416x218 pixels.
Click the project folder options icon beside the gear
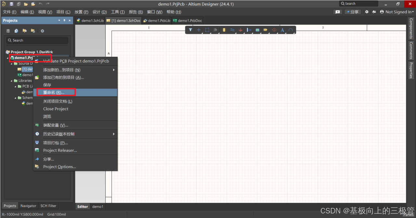click(32, 31)
